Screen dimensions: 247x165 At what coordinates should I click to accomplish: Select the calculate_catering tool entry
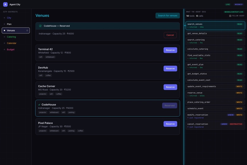215,49
